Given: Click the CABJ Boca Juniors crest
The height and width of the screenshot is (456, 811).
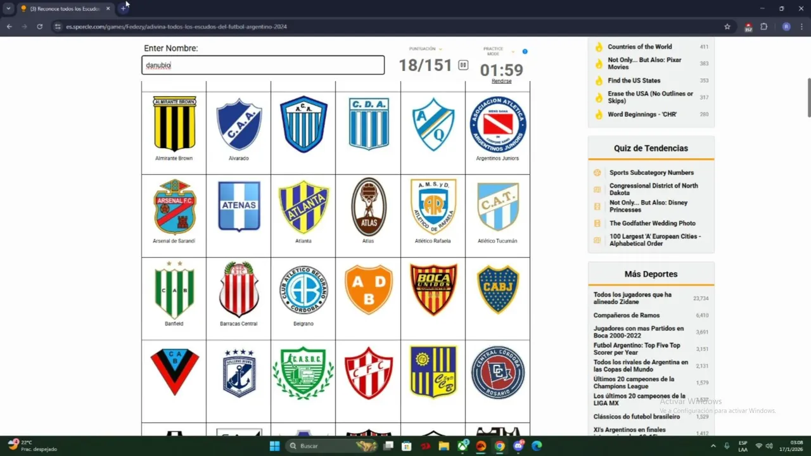Looking at the screenshot, I should pos(497,289).
